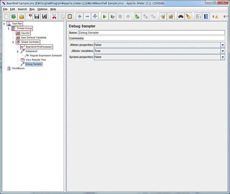
Task: Select BeanShell PreProcessor in tree
Action: 36,47
